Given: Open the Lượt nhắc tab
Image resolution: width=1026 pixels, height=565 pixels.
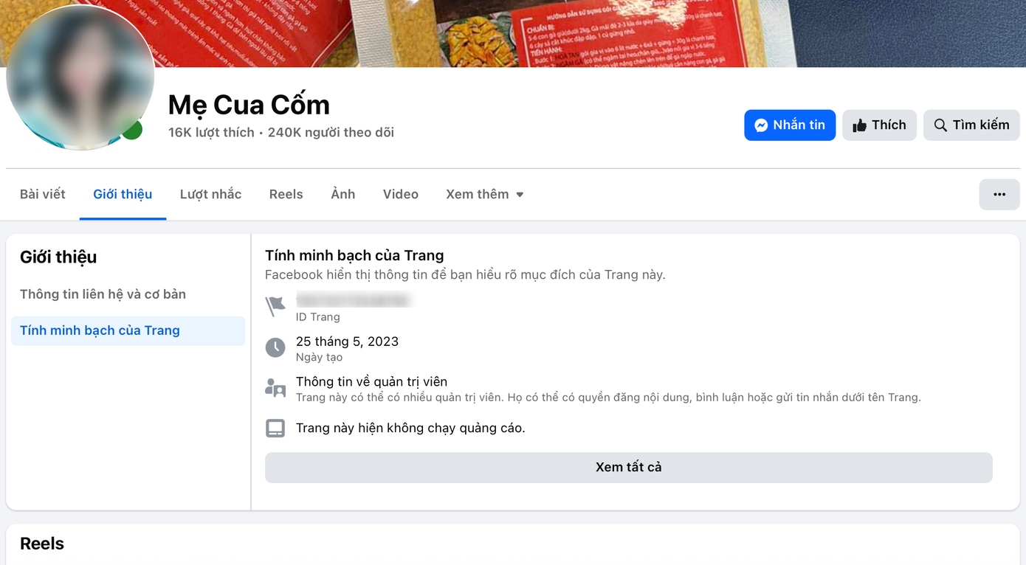Looking at the screenshot, I should coord(211,195).
